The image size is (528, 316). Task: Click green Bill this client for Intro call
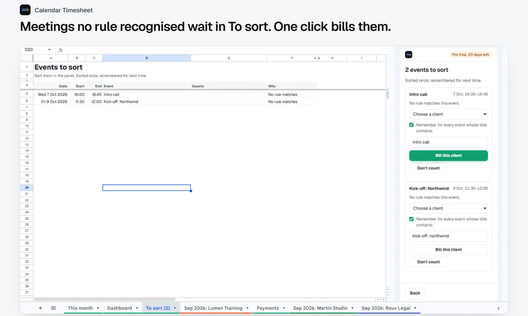click(449, 156)
